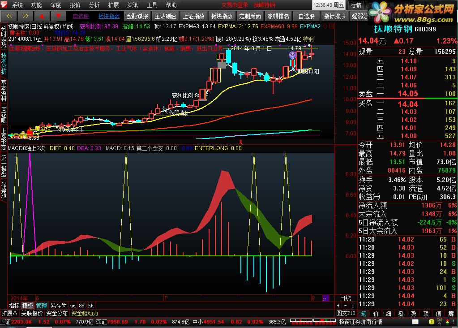Go back with the double left arrow
This screenshot has width=458, height=328.
[x=9, y=16]
